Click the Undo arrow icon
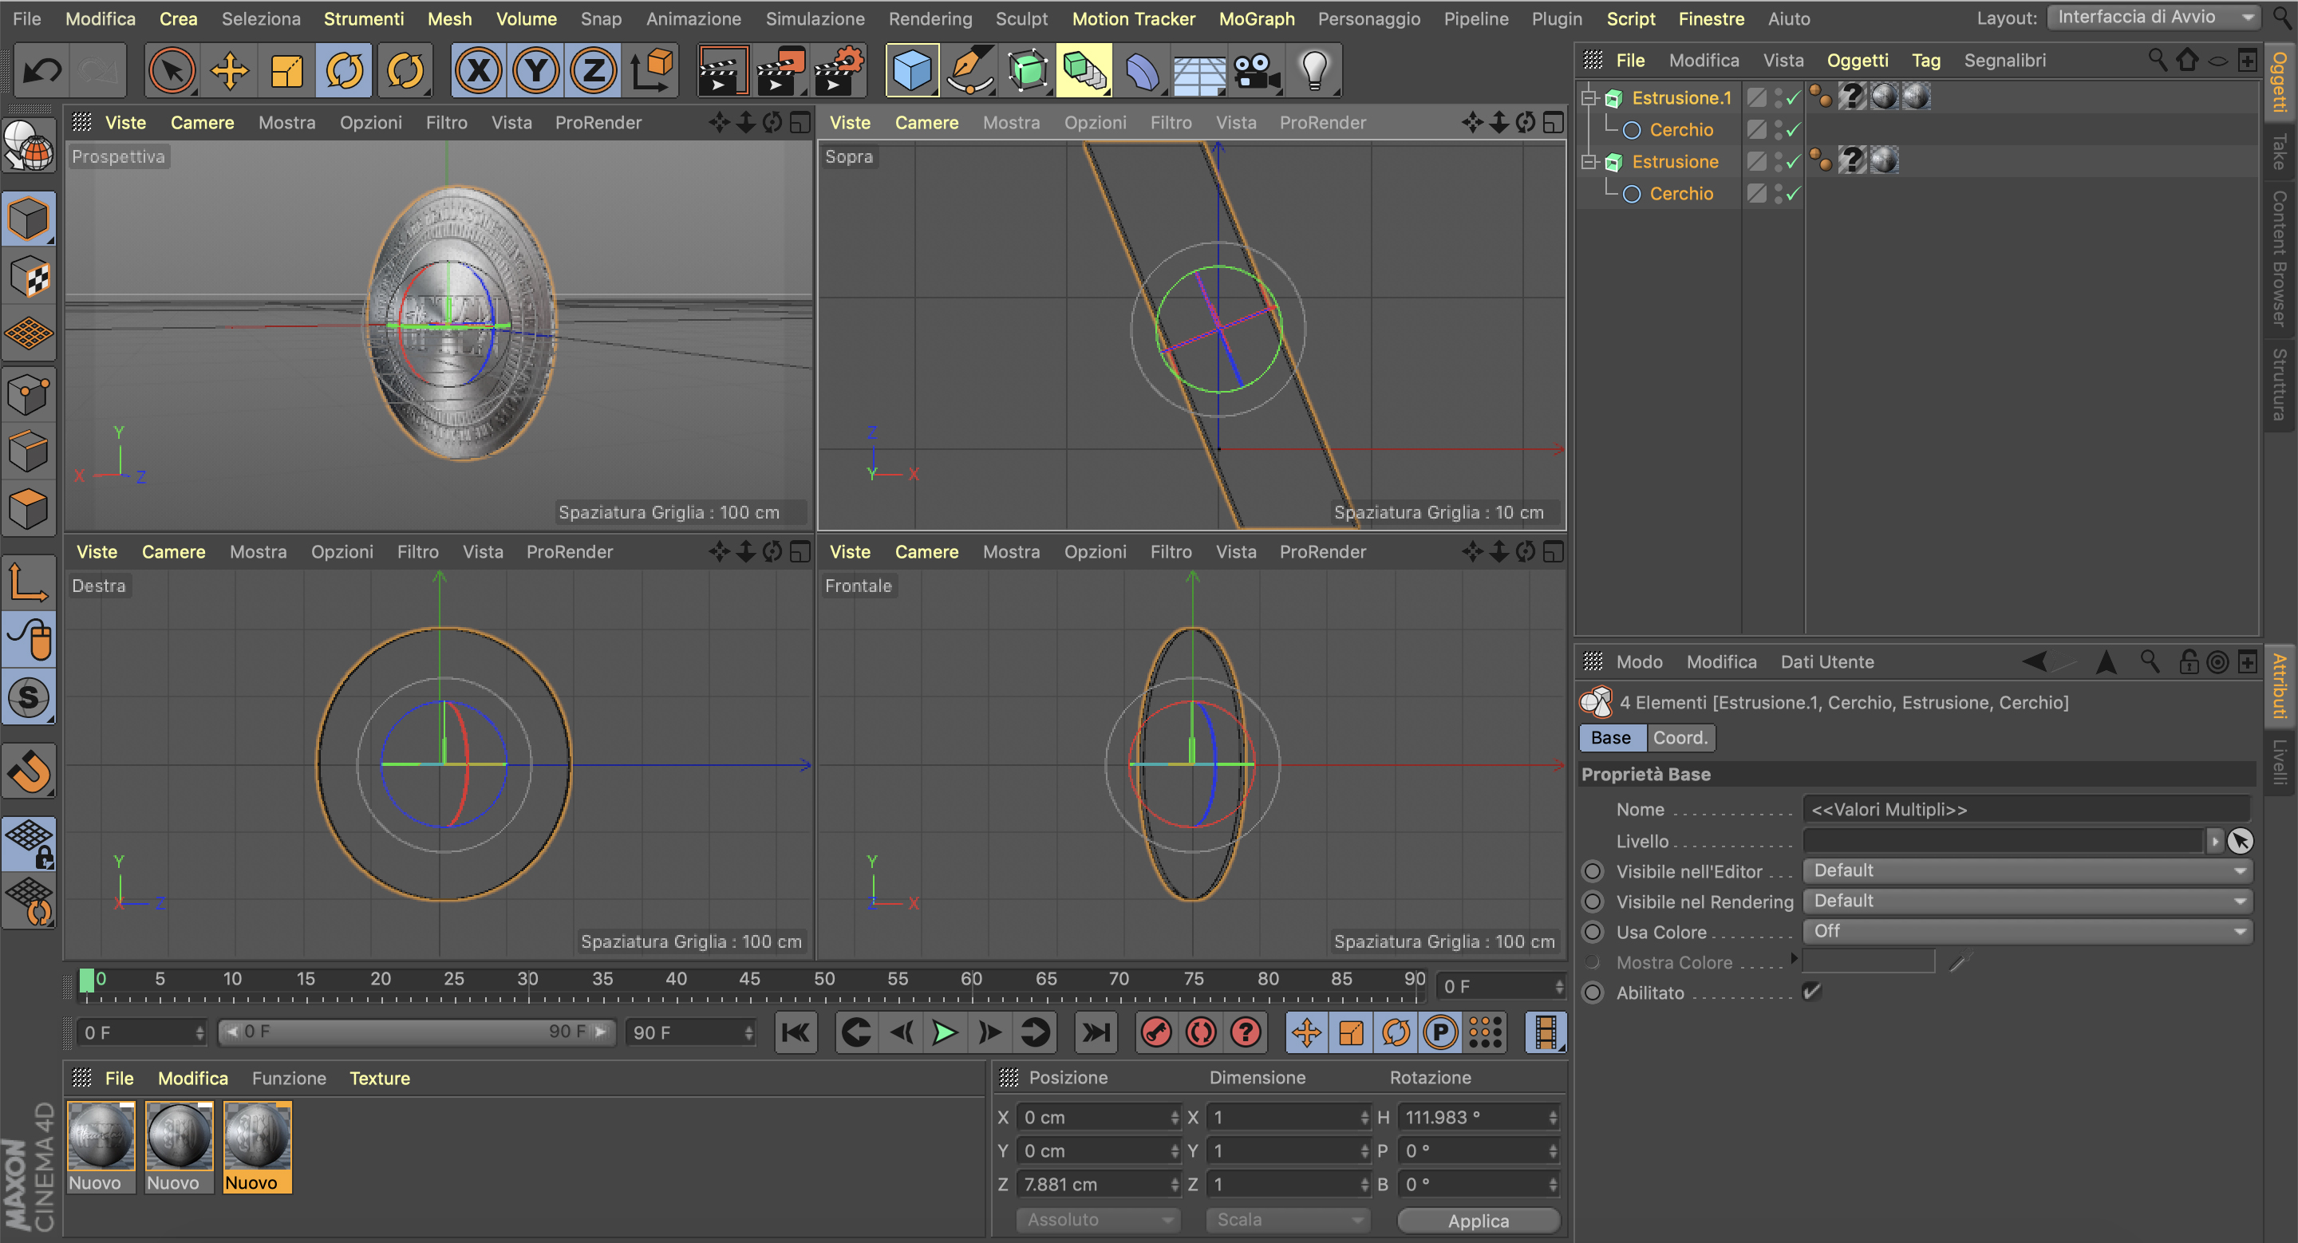The height and width of the screenshot is (1243, 2298). pos(41,69)
